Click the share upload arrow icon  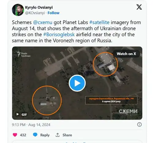coord(58,135)
